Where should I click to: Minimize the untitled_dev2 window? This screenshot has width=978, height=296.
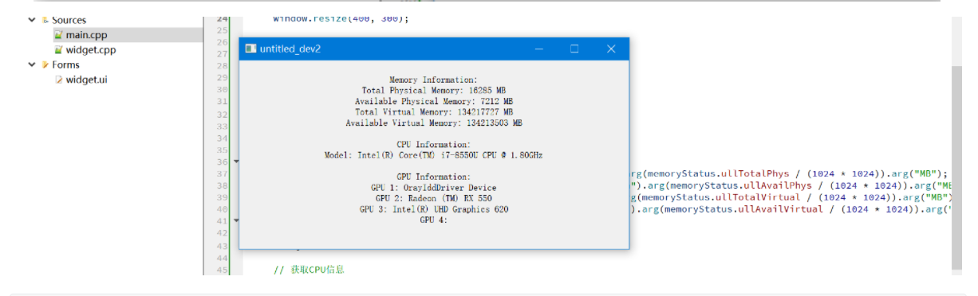click(x=539, y=49)
